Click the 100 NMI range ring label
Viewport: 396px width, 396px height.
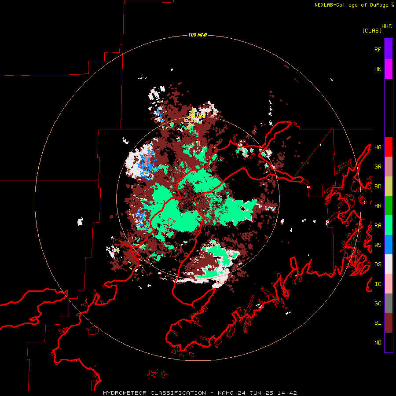(x=198, y=35)
